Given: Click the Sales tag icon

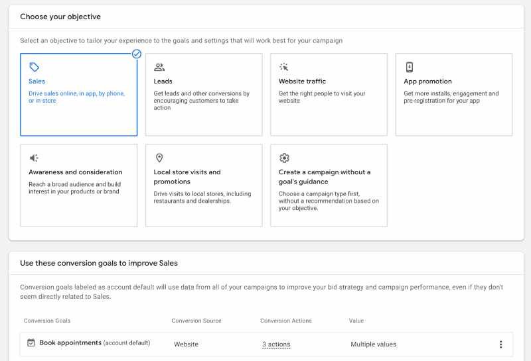Looking at the screenshot, I should click(x=35, y=67).
